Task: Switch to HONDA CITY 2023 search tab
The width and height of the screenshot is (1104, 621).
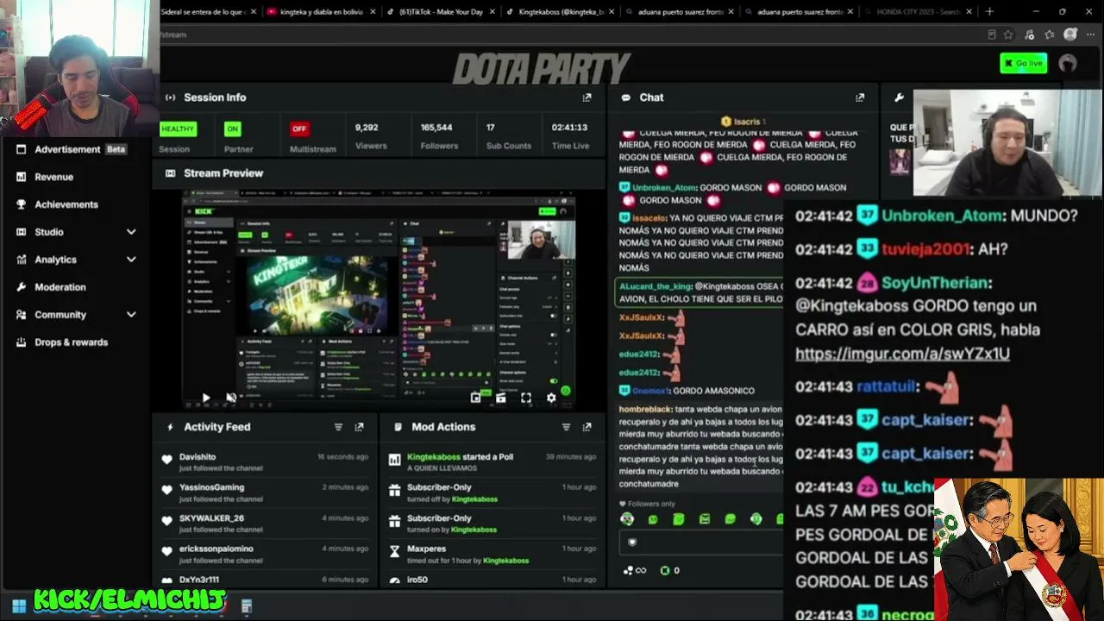Action: 916,12
